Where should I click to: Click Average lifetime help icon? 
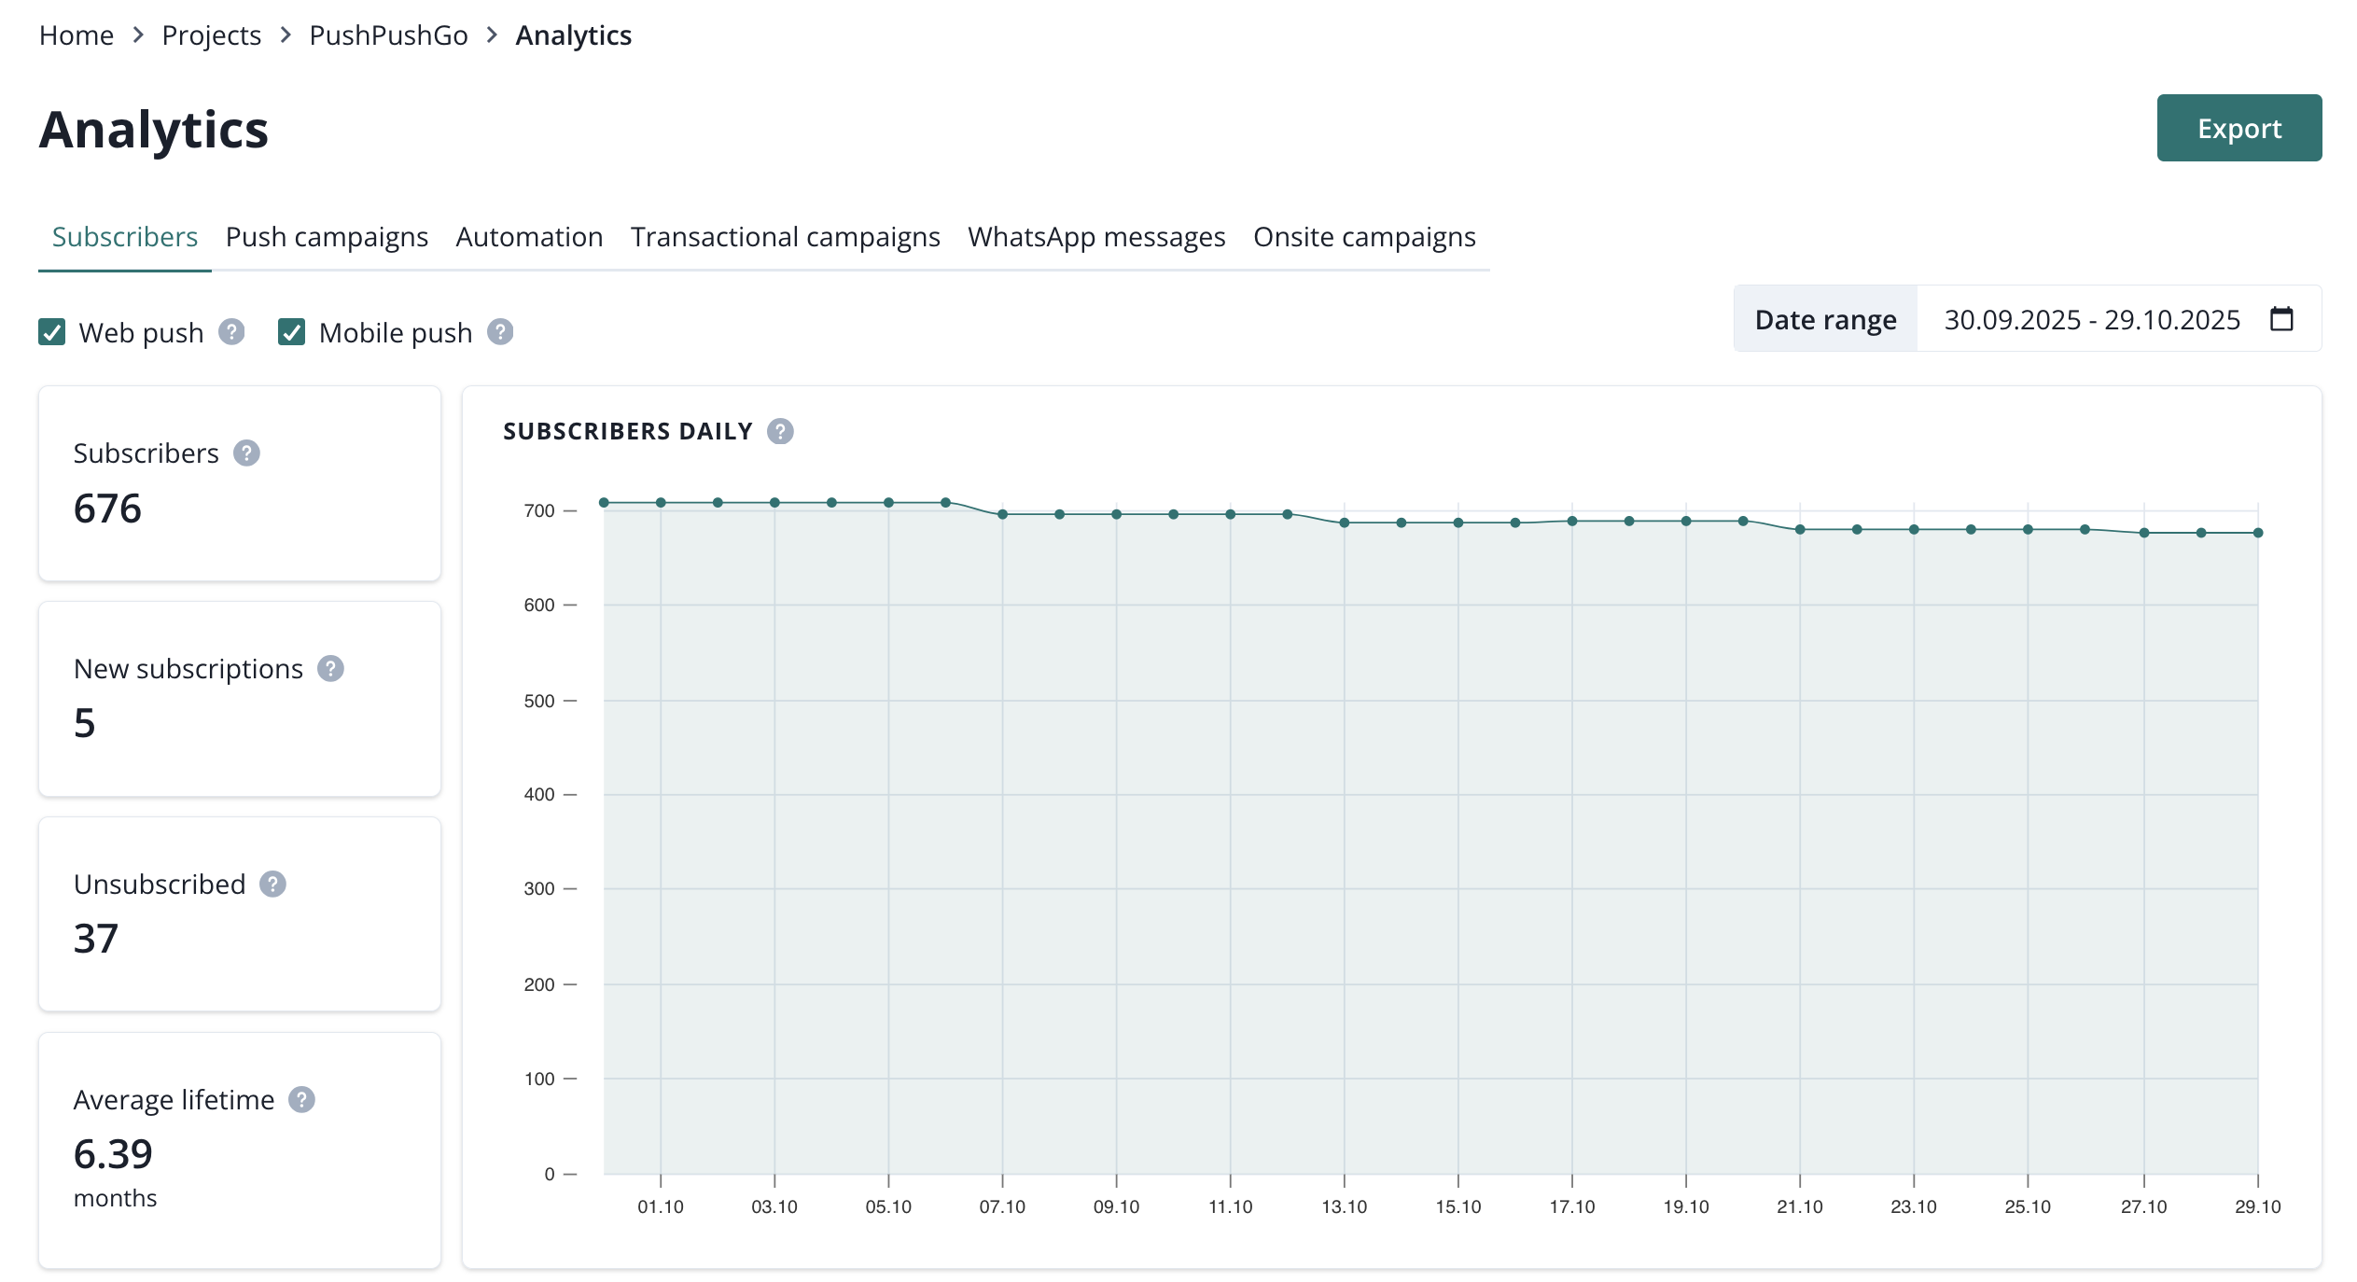point(301,1100)
